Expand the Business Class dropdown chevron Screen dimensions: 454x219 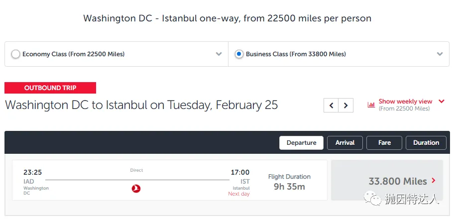(x=440, y=54)
